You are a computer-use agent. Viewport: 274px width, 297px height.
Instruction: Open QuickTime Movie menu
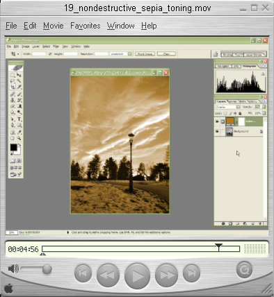click(x=54, y=26)
